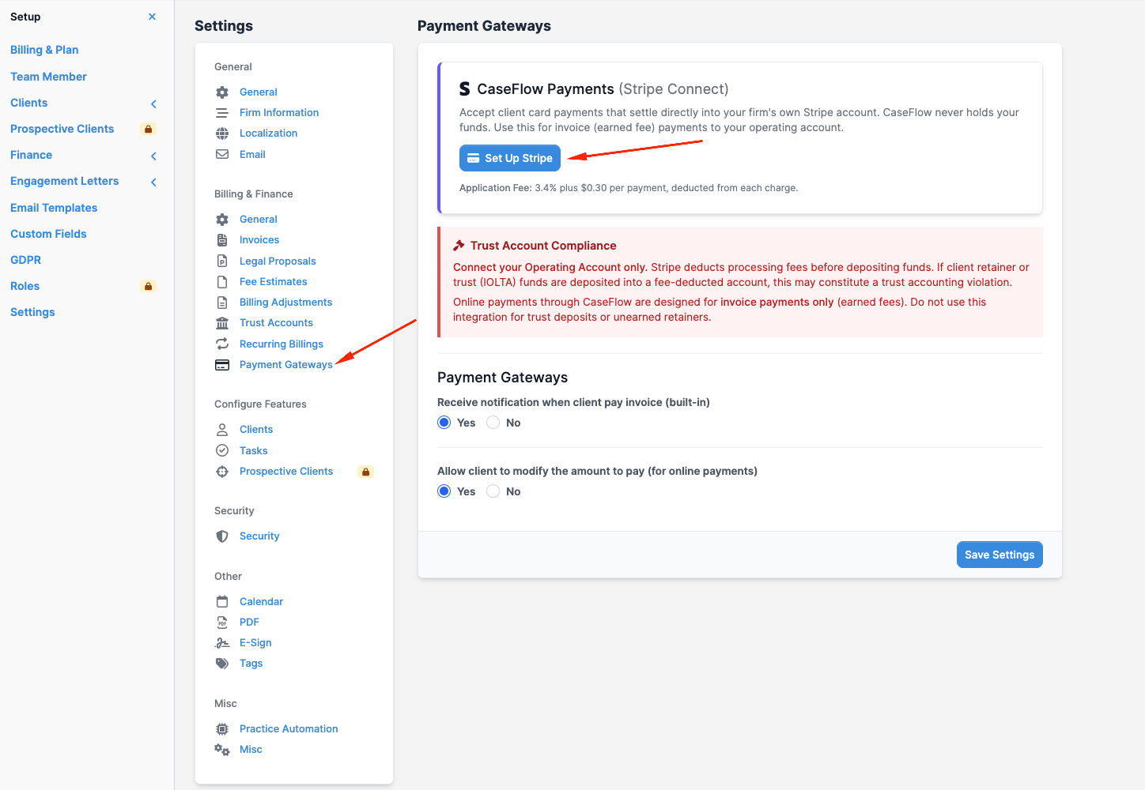Click the Security shield icon
This screenshot has width=1145, height=790.
coord(222,536)
